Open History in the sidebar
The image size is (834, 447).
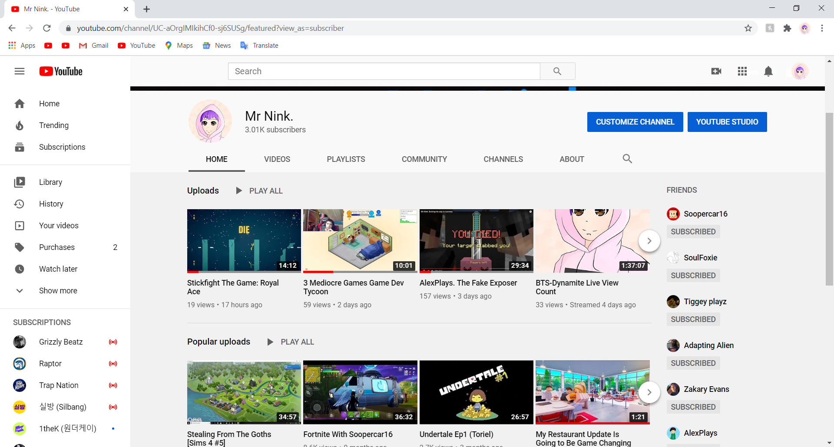65,204
